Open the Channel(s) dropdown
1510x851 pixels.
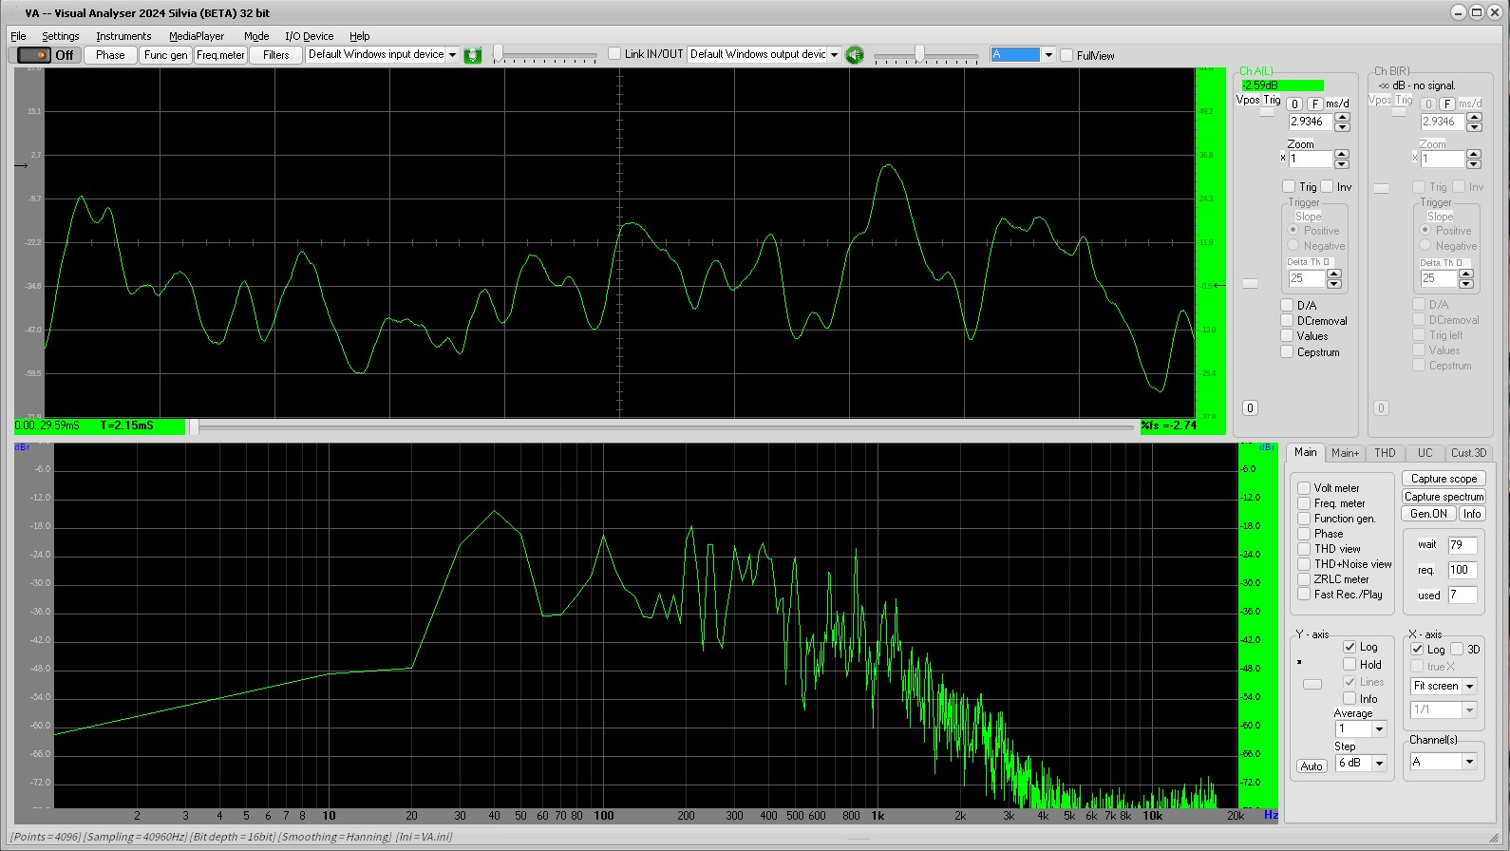click(x=1469, y=762)
